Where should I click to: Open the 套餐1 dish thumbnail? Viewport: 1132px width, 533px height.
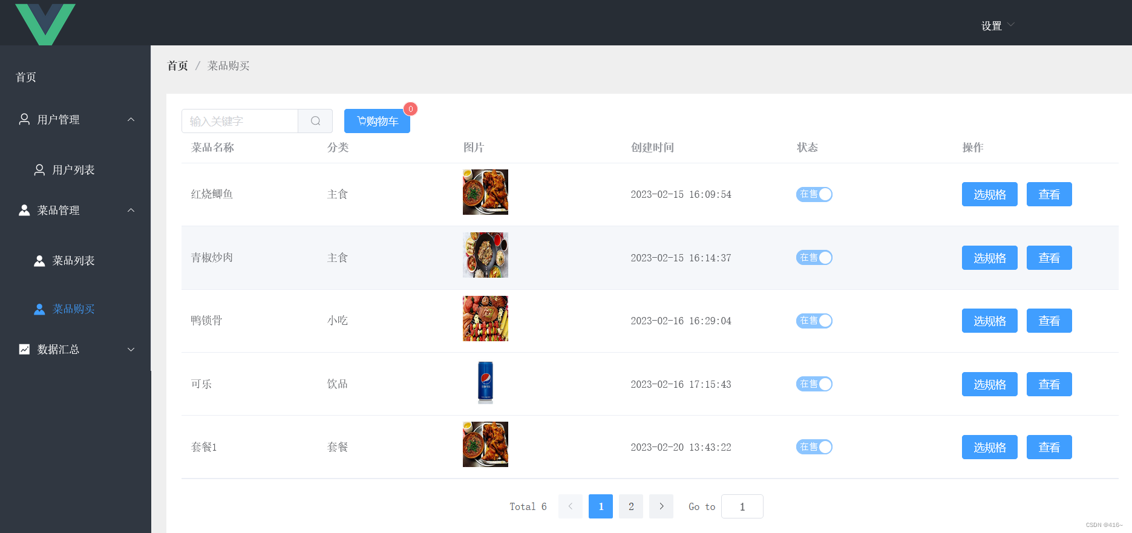click(485, 444)
